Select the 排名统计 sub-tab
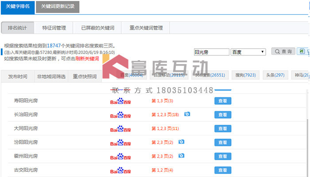The width and height of the screenshot is (310, 177). point(17,28)
